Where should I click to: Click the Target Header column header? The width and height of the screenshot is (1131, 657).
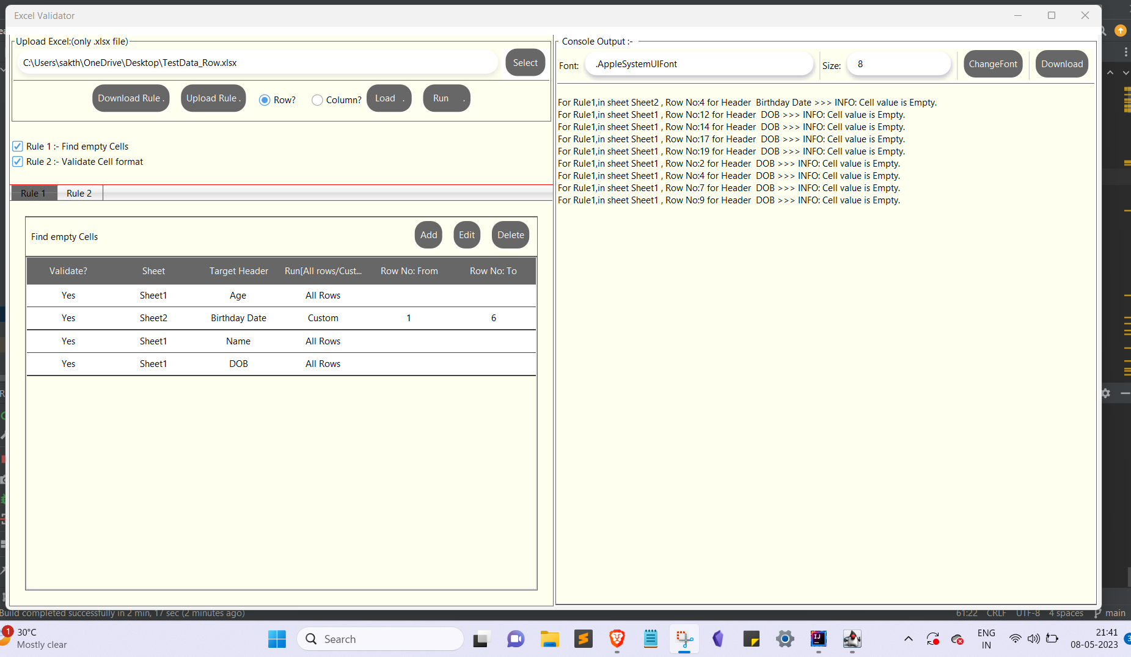[x=238, y=271]
